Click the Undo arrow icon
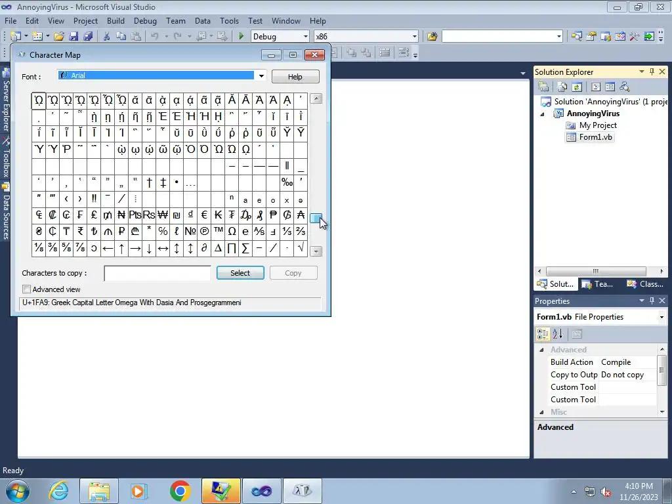Image resolution: width=672 pixels, height=504 pixels. click(x=155, y=37)
